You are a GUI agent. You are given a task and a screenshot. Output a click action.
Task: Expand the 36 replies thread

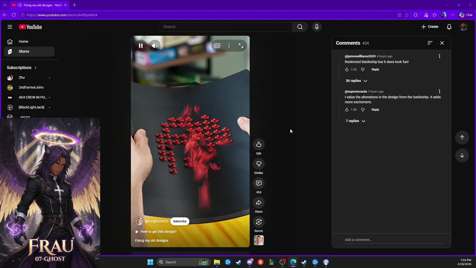point(356,81)
